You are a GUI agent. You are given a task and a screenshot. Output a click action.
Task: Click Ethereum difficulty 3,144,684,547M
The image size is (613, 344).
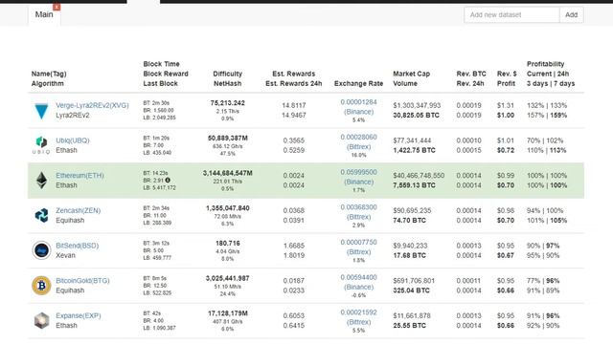(228, 173)
